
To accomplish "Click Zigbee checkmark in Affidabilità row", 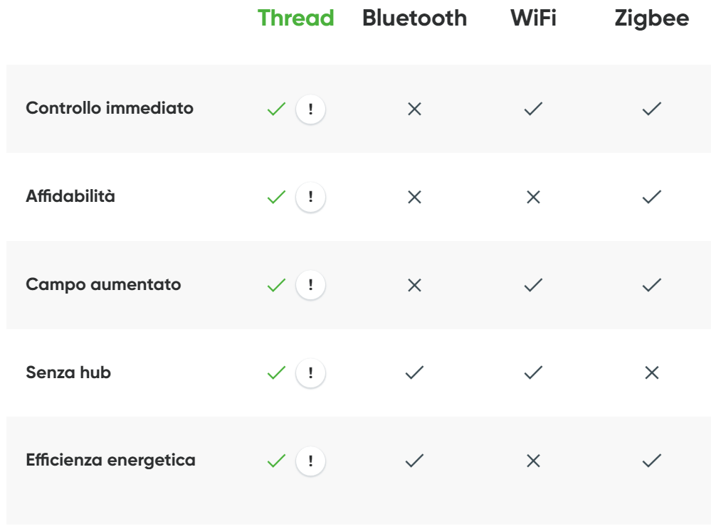I will (651, 197).
